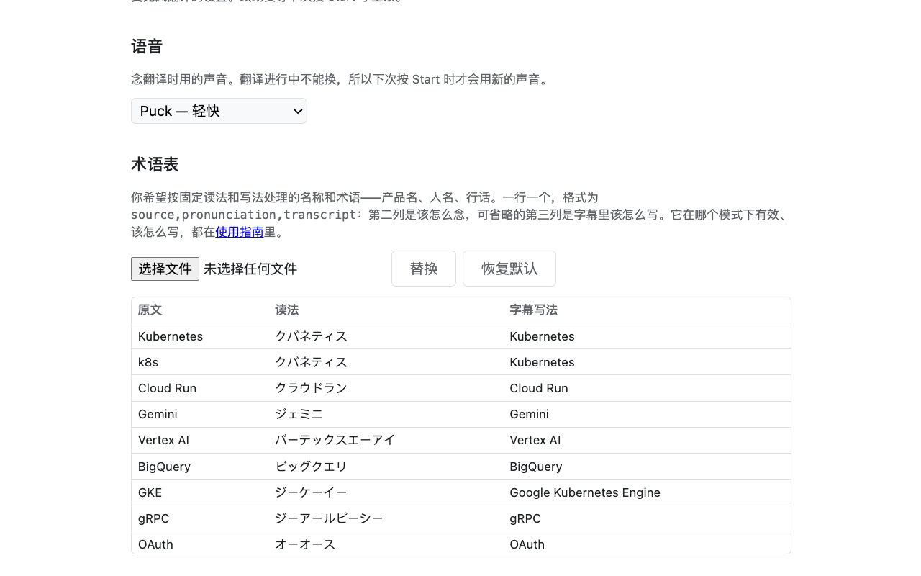Click the 选择文件 file chooser button

coord(165,269)
